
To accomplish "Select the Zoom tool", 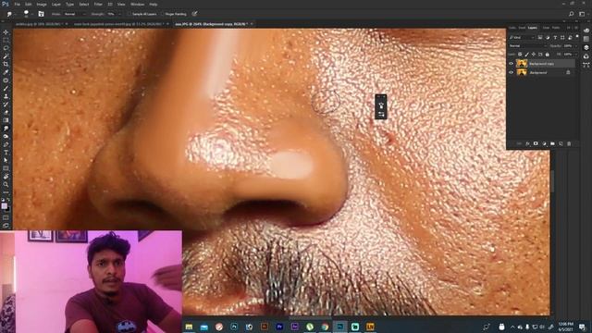I will tap(6, 184).
